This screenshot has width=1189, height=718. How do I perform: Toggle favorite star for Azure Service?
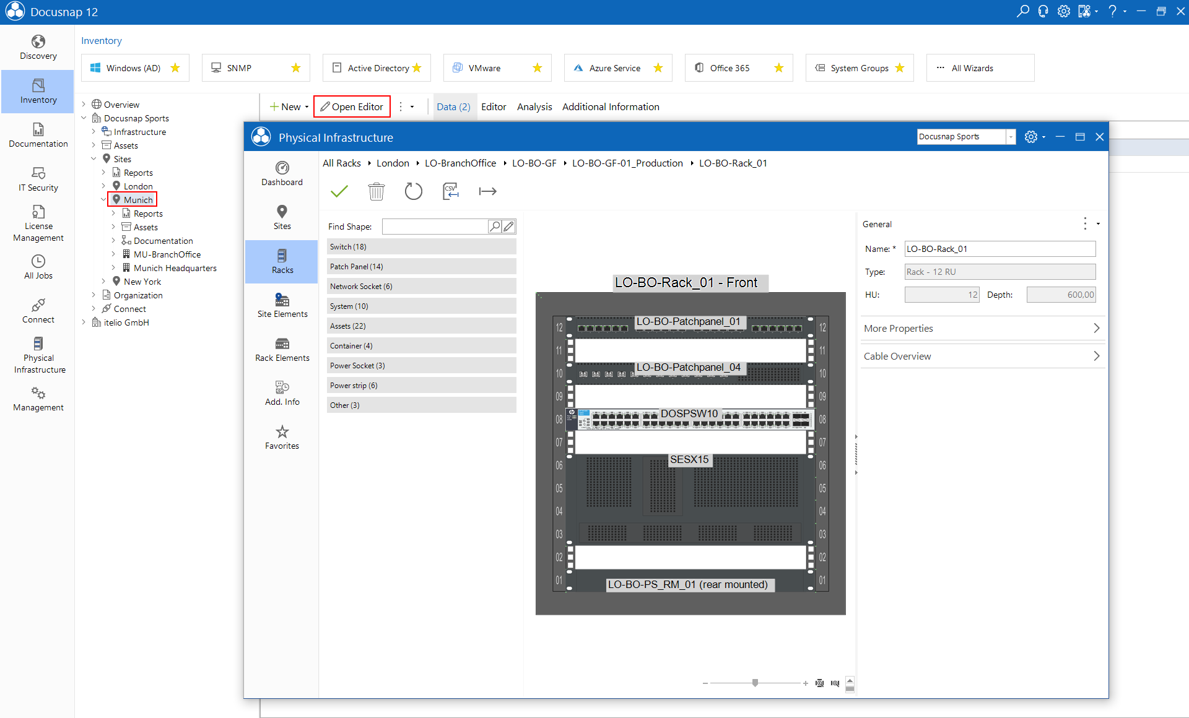click(658, 68)
